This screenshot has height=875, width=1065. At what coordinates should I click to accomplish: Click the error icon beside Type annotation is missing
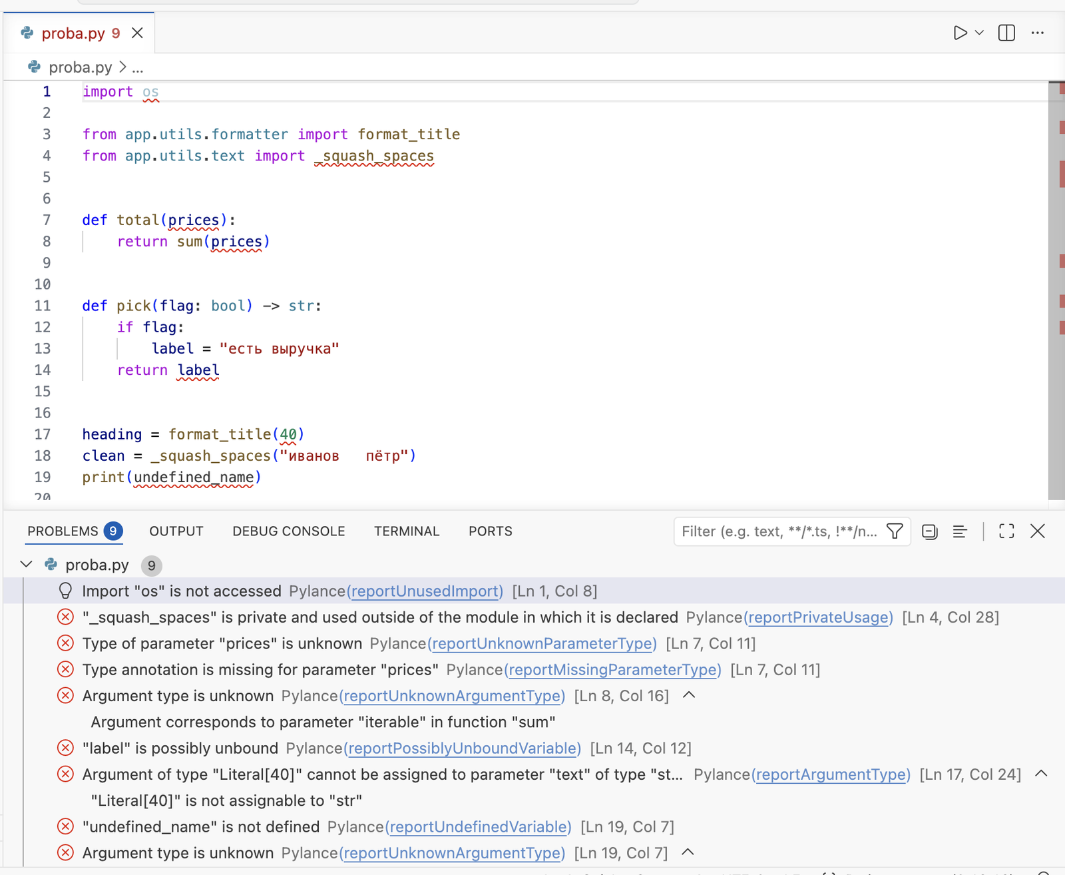[65, 669]
